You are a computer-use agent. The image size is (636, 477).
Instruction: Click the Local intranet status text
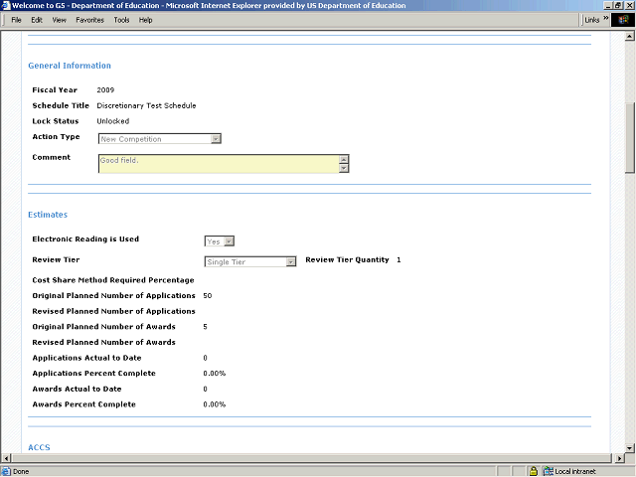tap(575, 471)
